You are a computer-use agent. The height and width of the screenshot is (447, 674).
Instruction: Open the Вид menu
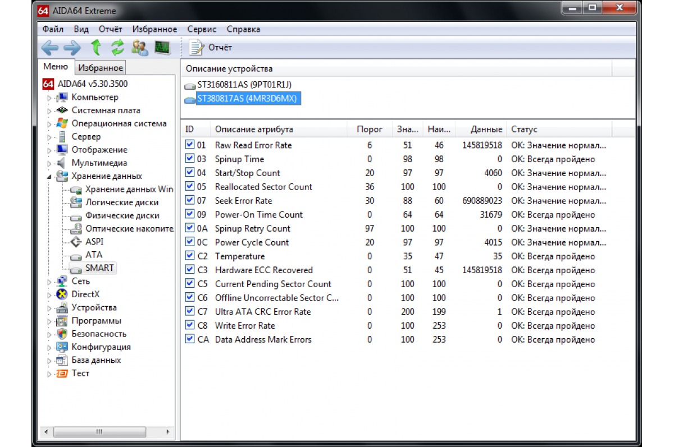point(81,29)
